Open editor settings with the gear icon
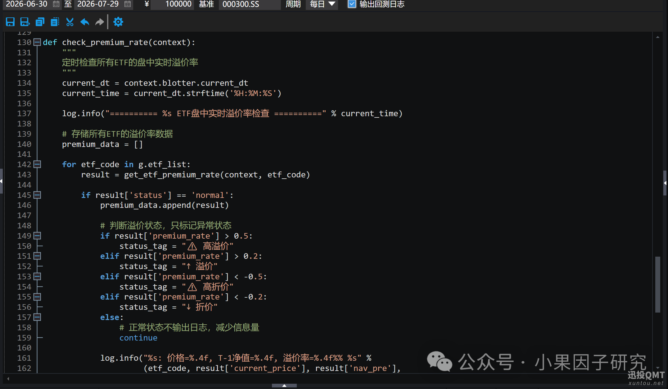Screen dimensions: 668x389 (x=118, y=22)
